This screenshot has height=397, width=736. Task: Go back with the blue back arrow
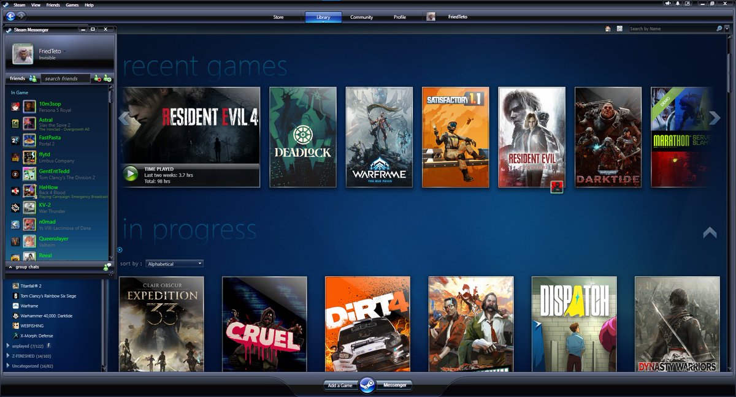coord(10,16)
